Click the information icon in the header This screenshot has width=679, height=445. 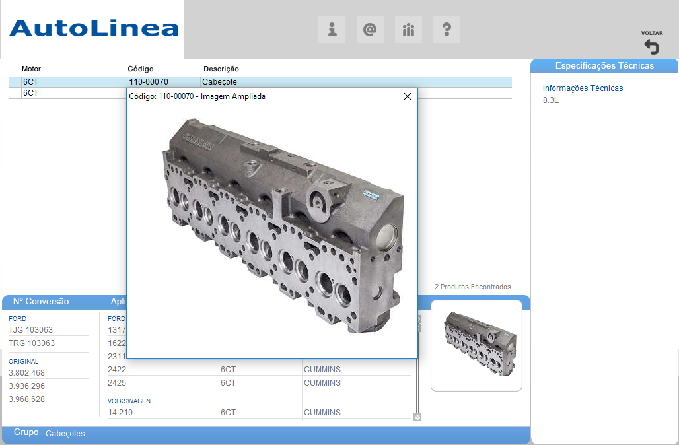332,30
